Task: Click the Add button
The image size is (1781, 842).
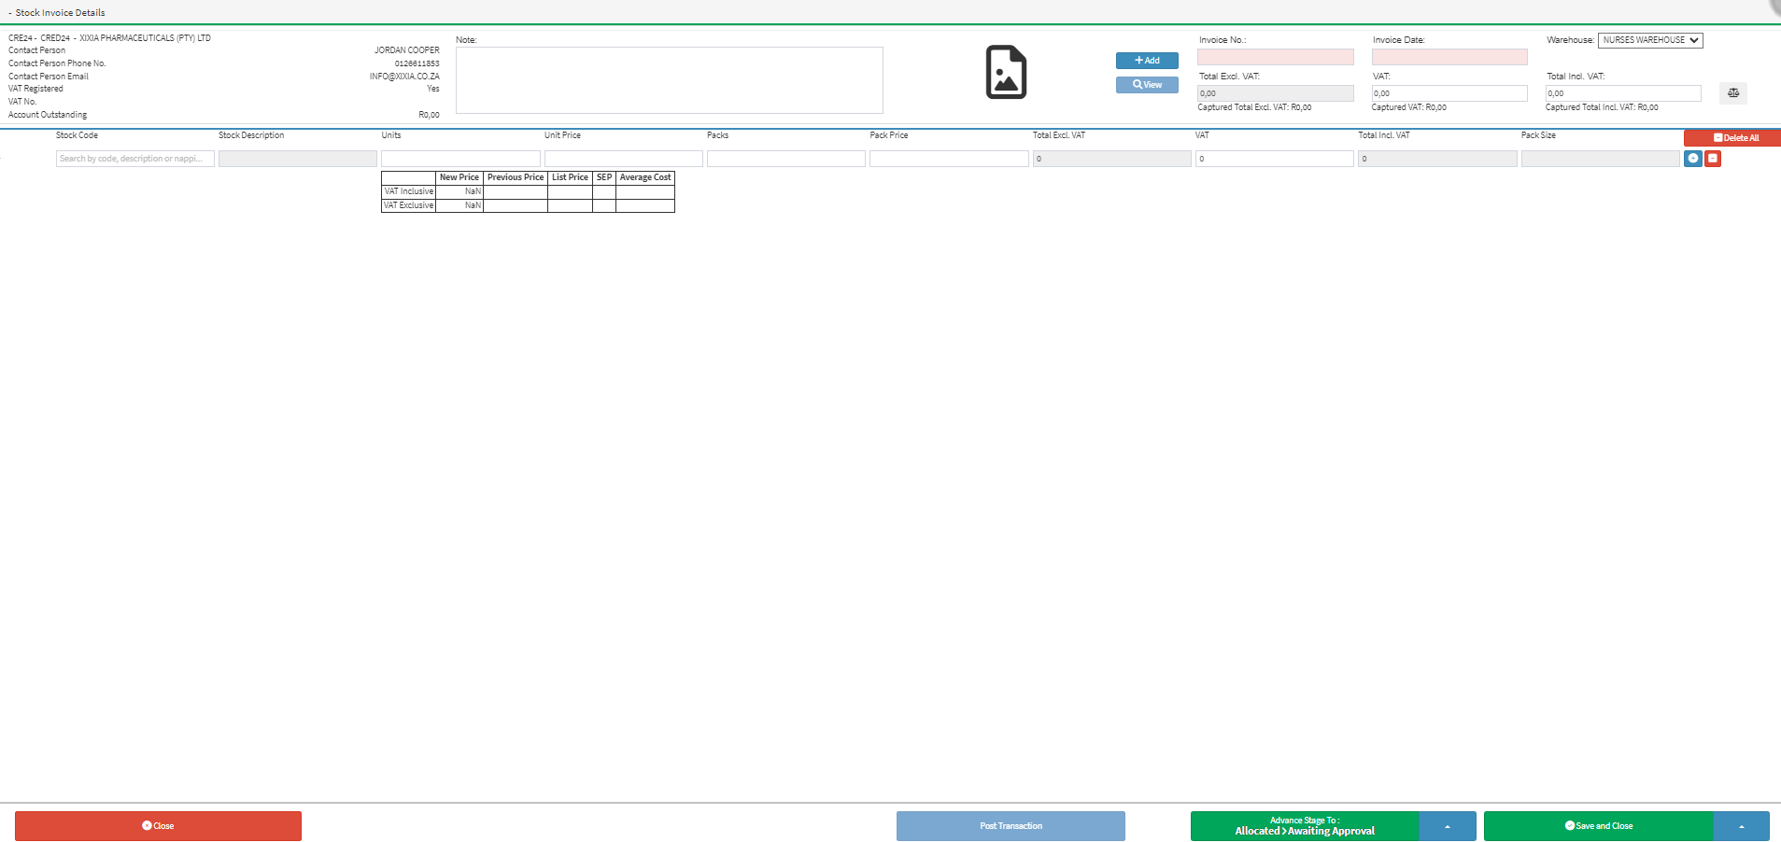Action: click(1147, 61)
